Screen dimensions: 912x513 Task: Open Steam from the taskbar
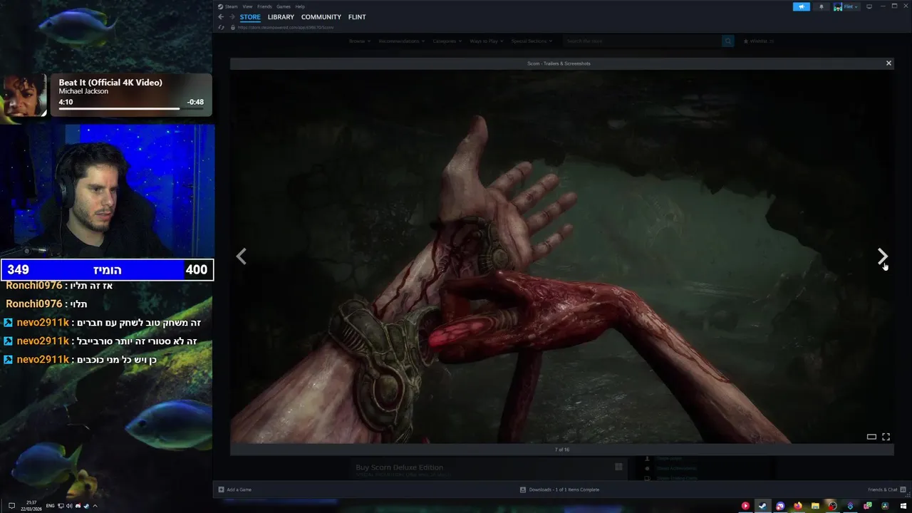pyautogui.click(x=762, y=506)
